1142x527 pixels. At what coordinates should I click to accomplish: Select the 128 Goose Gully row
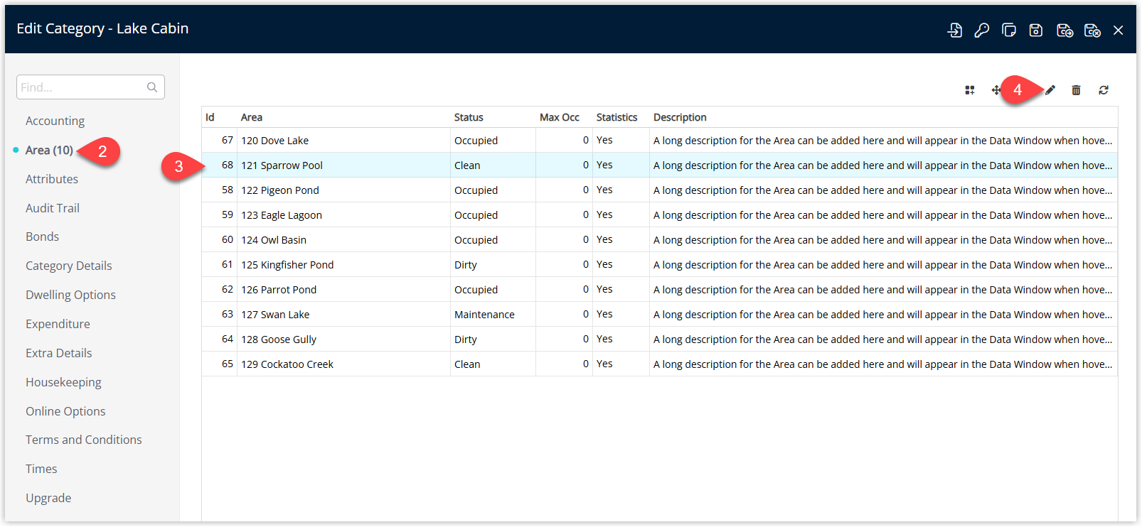point(659,339)
